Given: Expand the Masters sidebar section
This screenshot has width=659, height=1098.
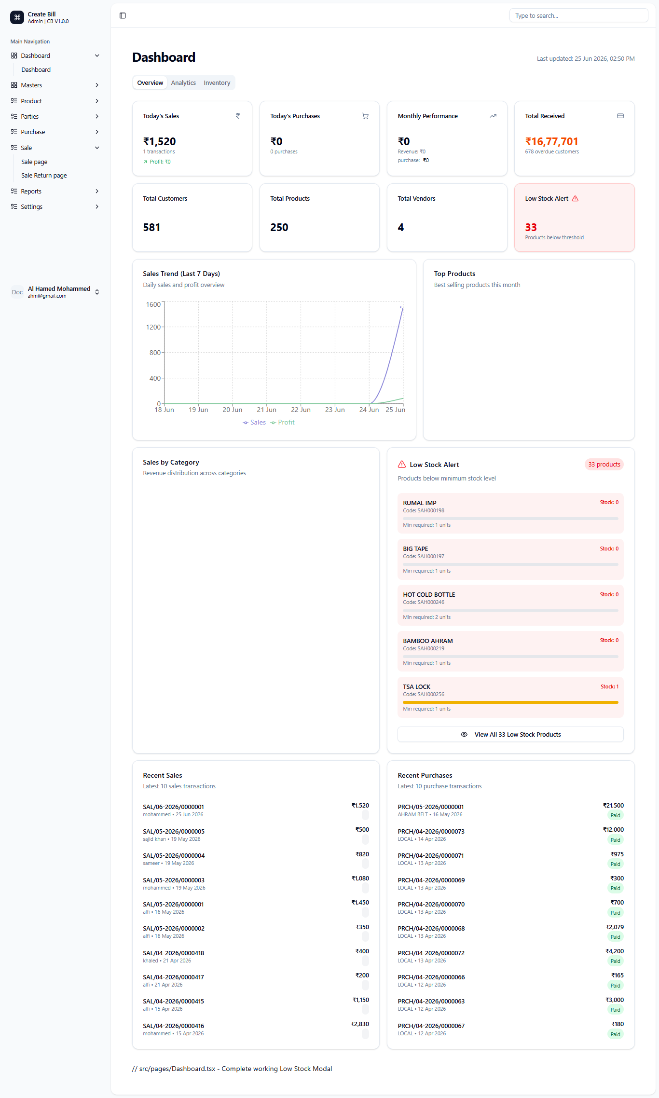Looking at the screenshot, I should click(x=97, y=85).
